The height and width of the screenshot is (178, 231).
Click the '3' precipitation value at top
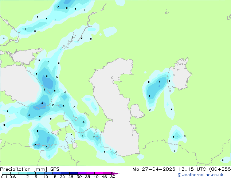click(x=58, y=7)
